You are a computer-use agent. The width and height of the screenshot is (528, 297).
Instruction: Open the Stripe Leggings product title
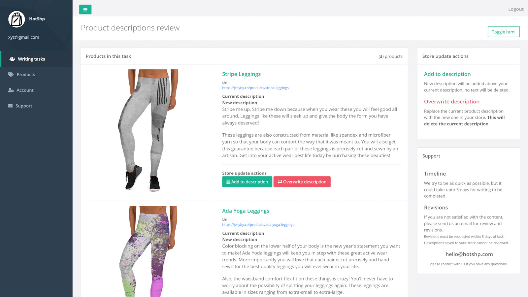(x=241, y=74)
